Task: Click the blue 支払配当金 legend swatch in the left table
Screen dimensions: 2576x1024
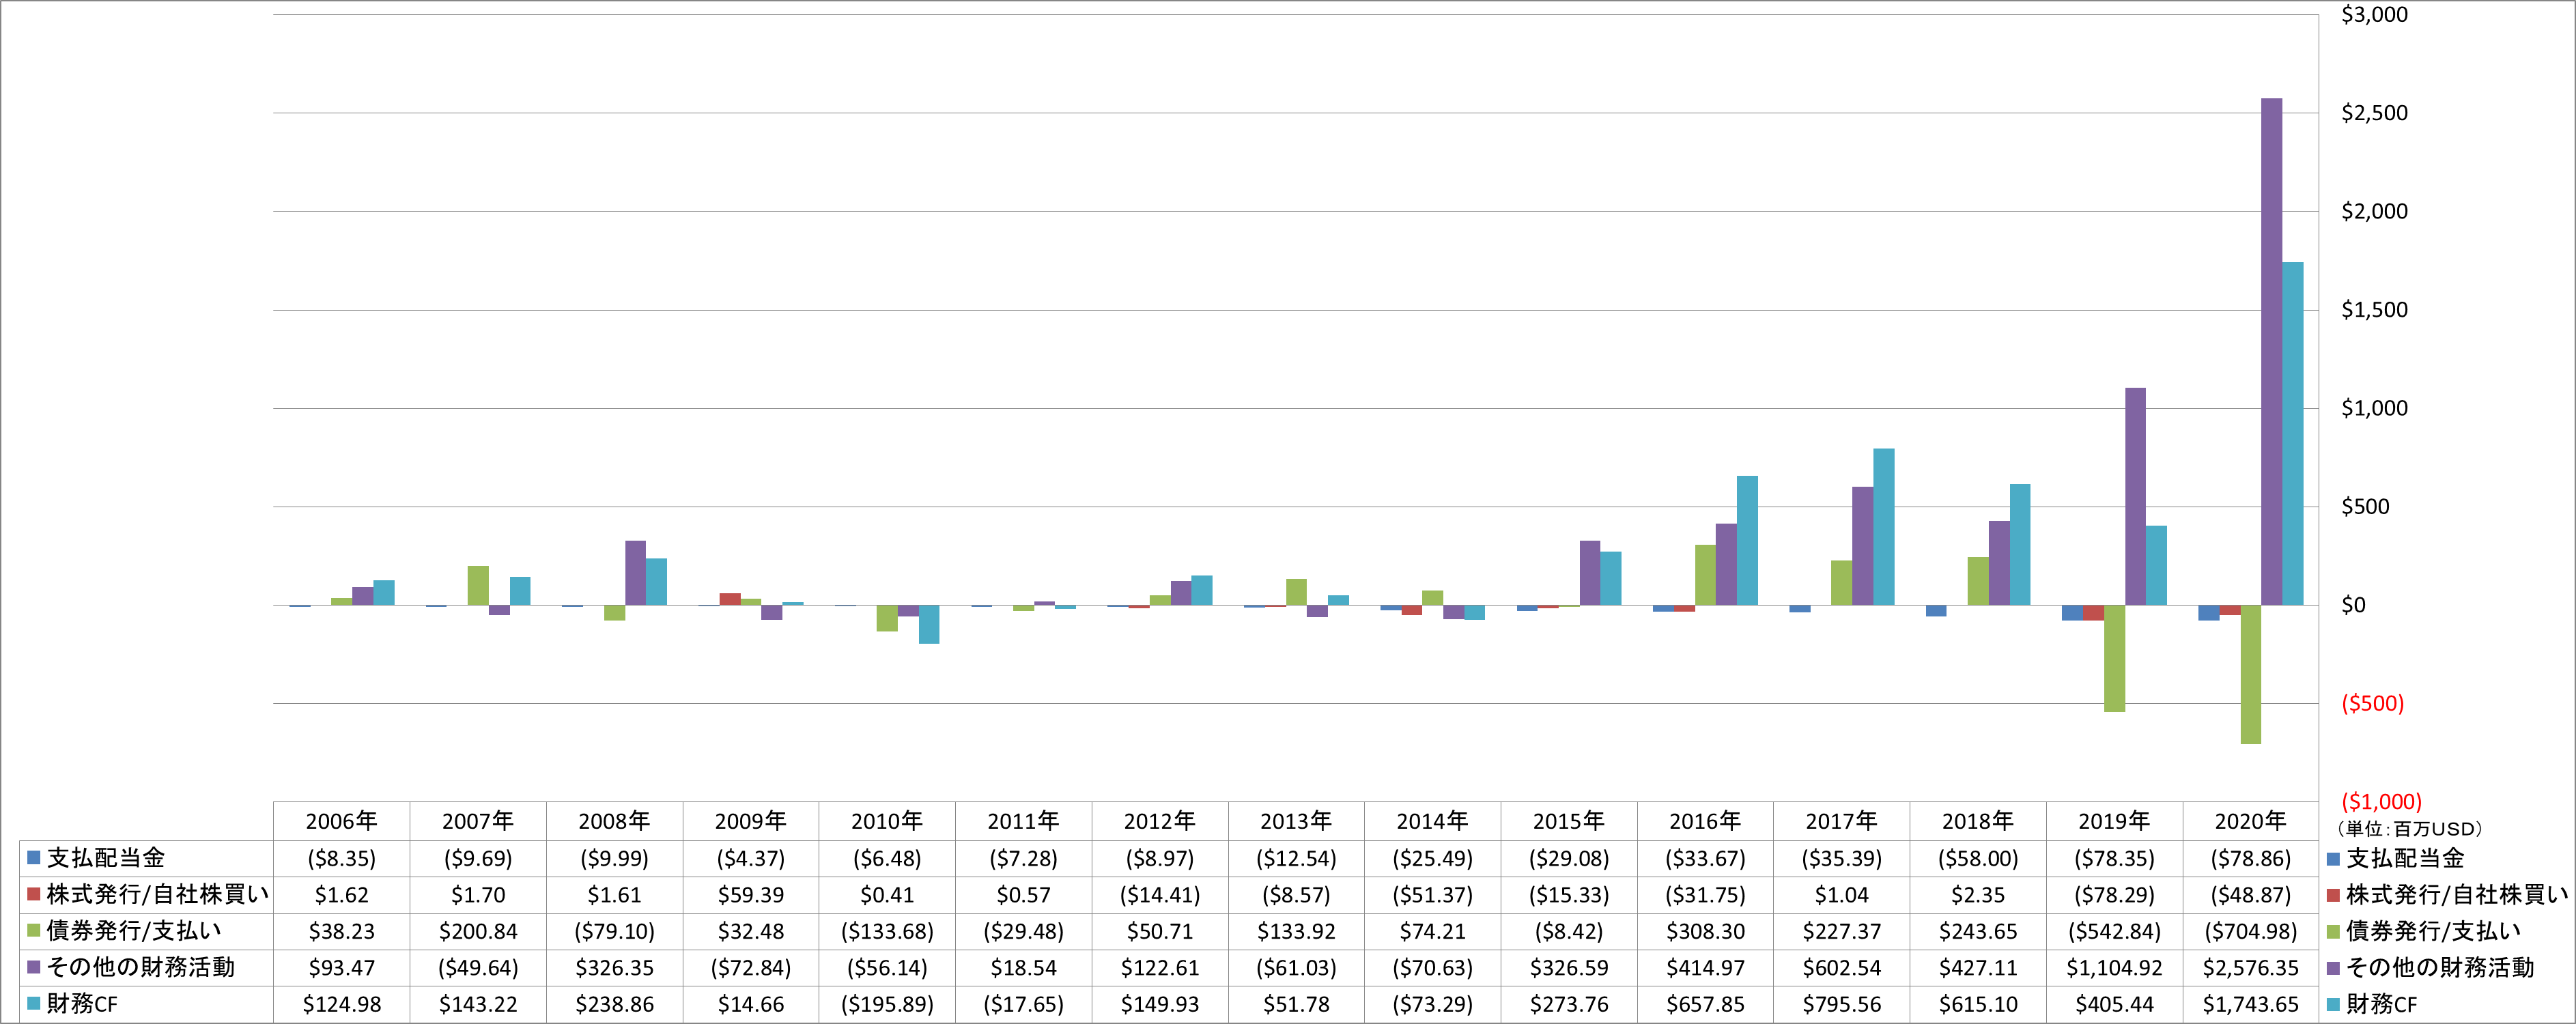Action: [33, 858]
